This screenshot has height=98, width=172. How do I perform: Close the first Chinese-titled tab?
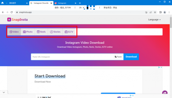point(27,3)
